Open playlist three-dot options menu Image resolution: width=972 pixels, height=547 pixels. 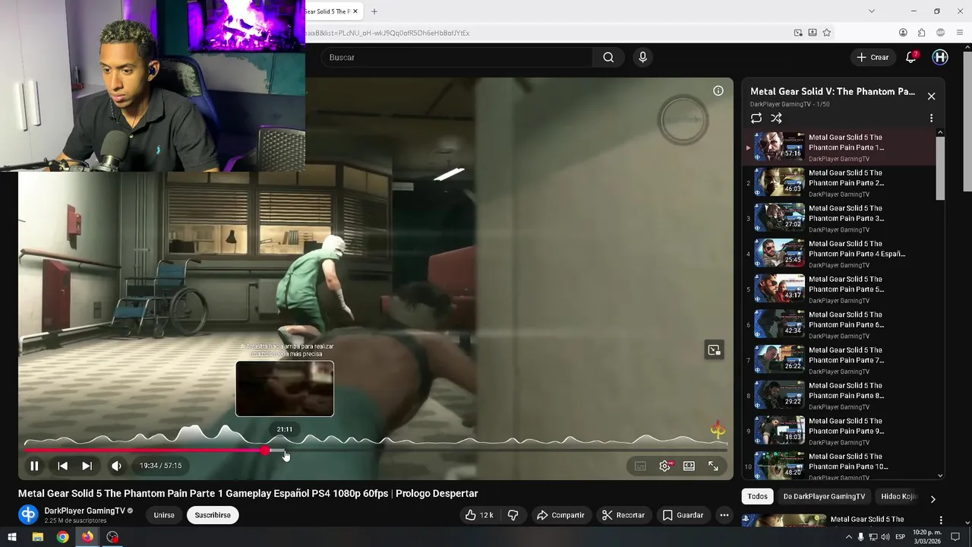(x=931, y=118)
